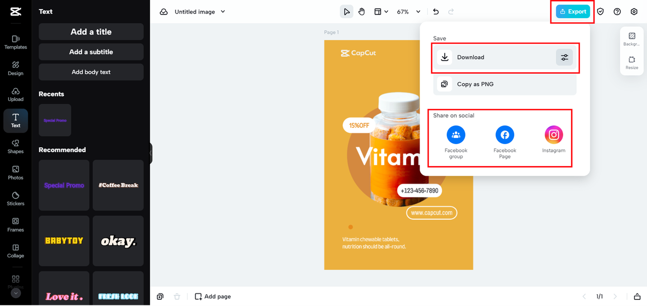The width and height of the screenshot is (647, 306).
Task: Expand the sidebar with the round down-arrow button
Action: click(16, 293)
